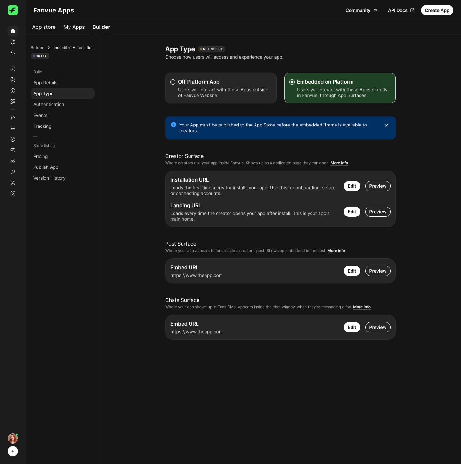The width and height of the screenshot is (461, 464).
Task: Edit the Installation URL
Action: coord(352,186)
